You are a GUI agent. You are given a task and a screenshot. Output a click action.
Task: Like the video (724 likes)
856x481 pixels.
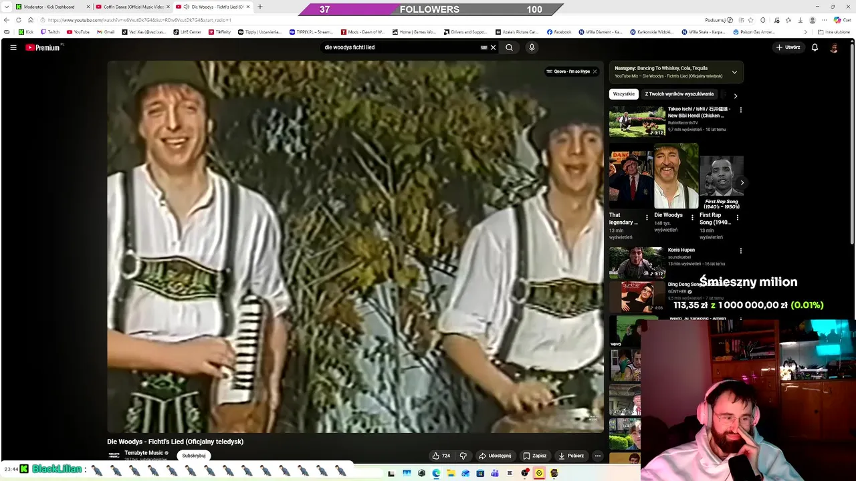click(x=441, y=456)
